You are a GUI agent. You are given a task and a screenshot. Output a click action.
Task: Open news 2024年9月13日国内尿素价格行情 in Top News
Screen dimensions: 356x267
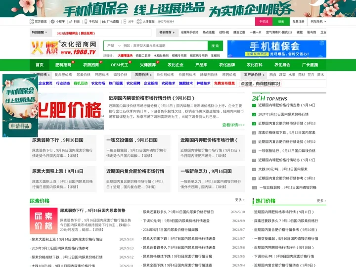pos(283,114)
